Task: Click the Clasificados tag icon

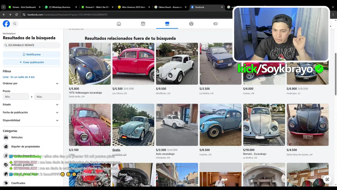Action: pos(6,183)
